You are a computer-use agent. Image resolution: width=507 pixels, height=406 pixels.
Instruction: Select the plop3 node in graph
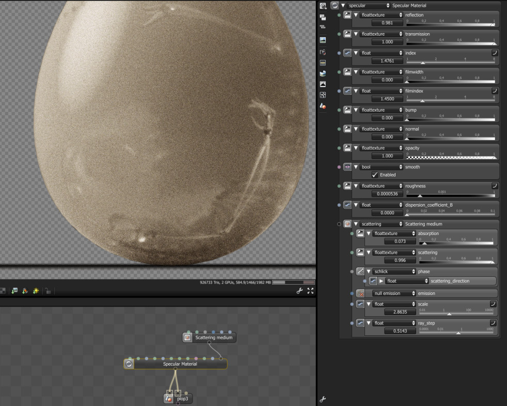(x=179, y=399)
